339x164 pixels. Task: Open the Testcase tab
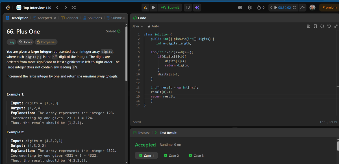(142, 133)
